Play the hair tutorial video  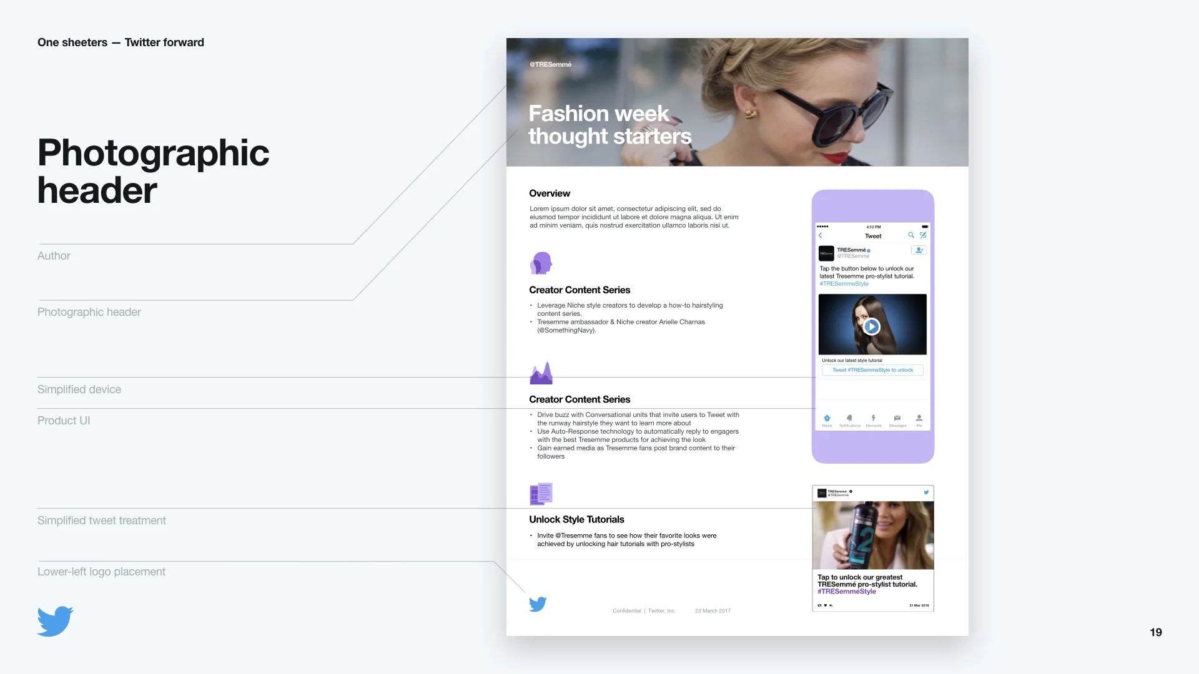(x=872, y=326)
